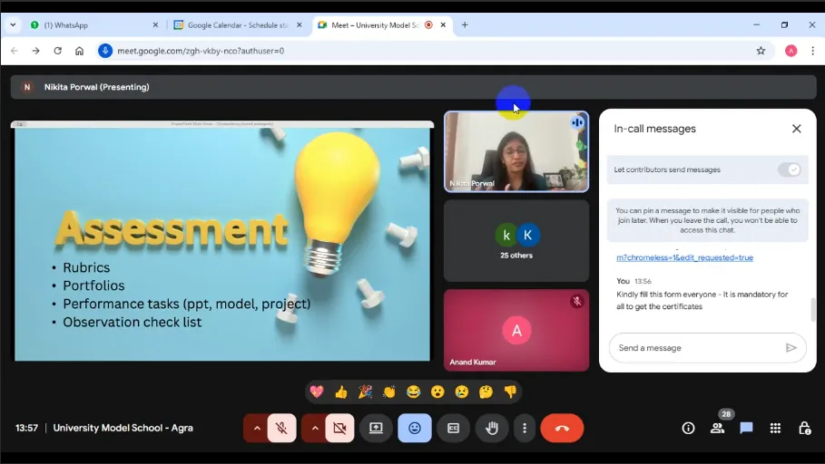The image size is (825, 464).
Task: Click the presented Assessment slide
Action: point(222,241)
